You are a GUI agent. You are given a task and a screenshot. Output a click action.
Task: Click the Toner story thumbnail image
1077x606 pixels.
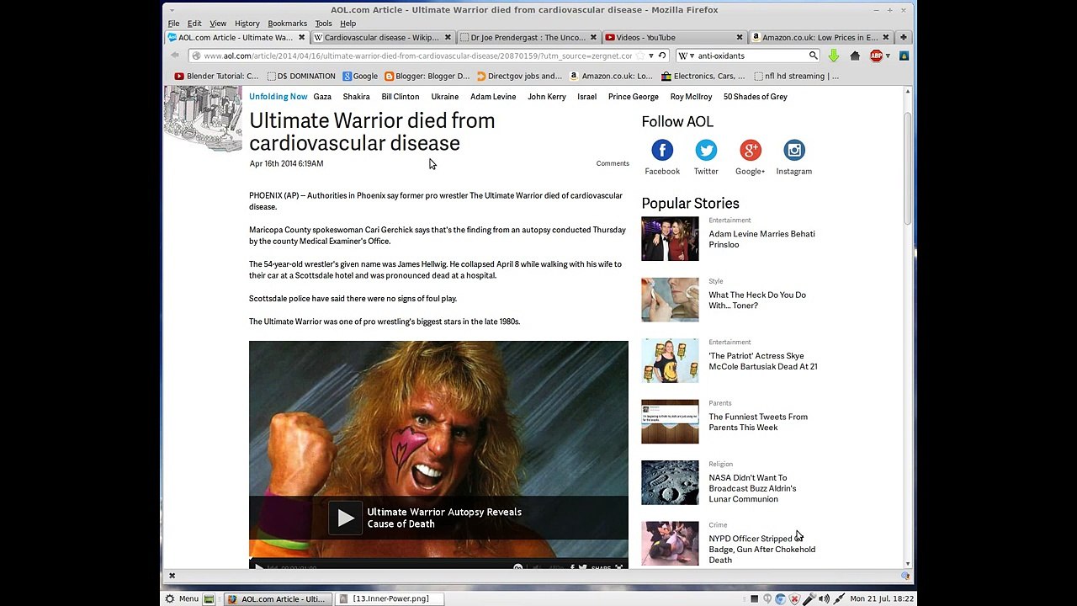(670, 300)
